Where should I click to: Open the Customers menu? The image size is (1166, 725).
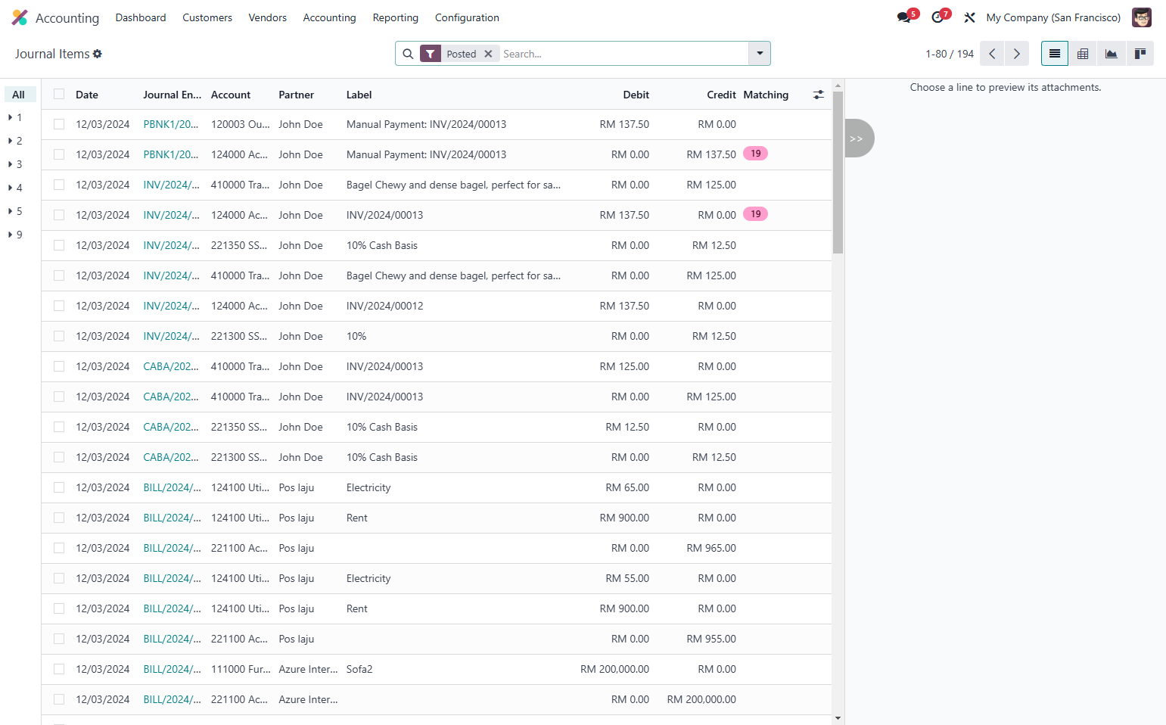[x=207, y=17]
